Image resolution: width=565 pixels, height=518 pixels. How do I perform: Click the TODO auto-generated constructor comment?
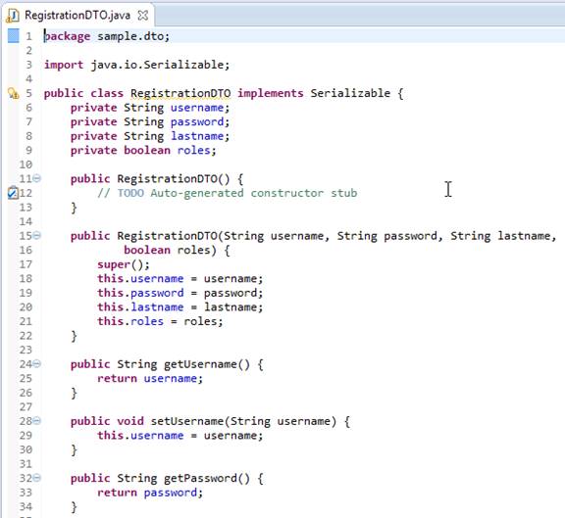tap(227, 193)
